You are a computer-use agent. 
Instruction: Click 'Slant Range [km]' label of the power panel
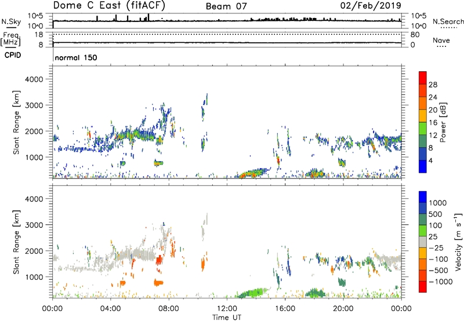16,122
